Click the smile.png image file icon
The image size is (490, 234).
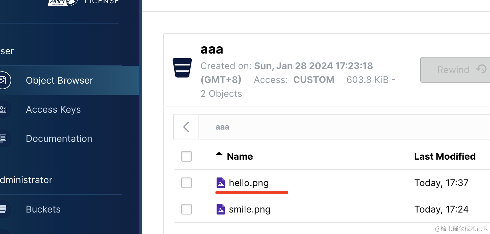point(221,209)
